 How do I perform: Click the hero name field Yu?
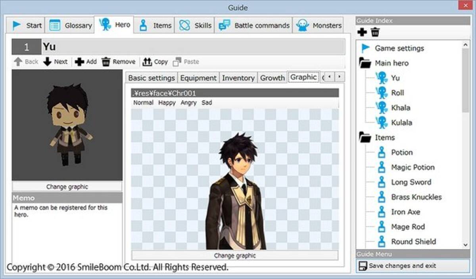[x=193, y=47]
